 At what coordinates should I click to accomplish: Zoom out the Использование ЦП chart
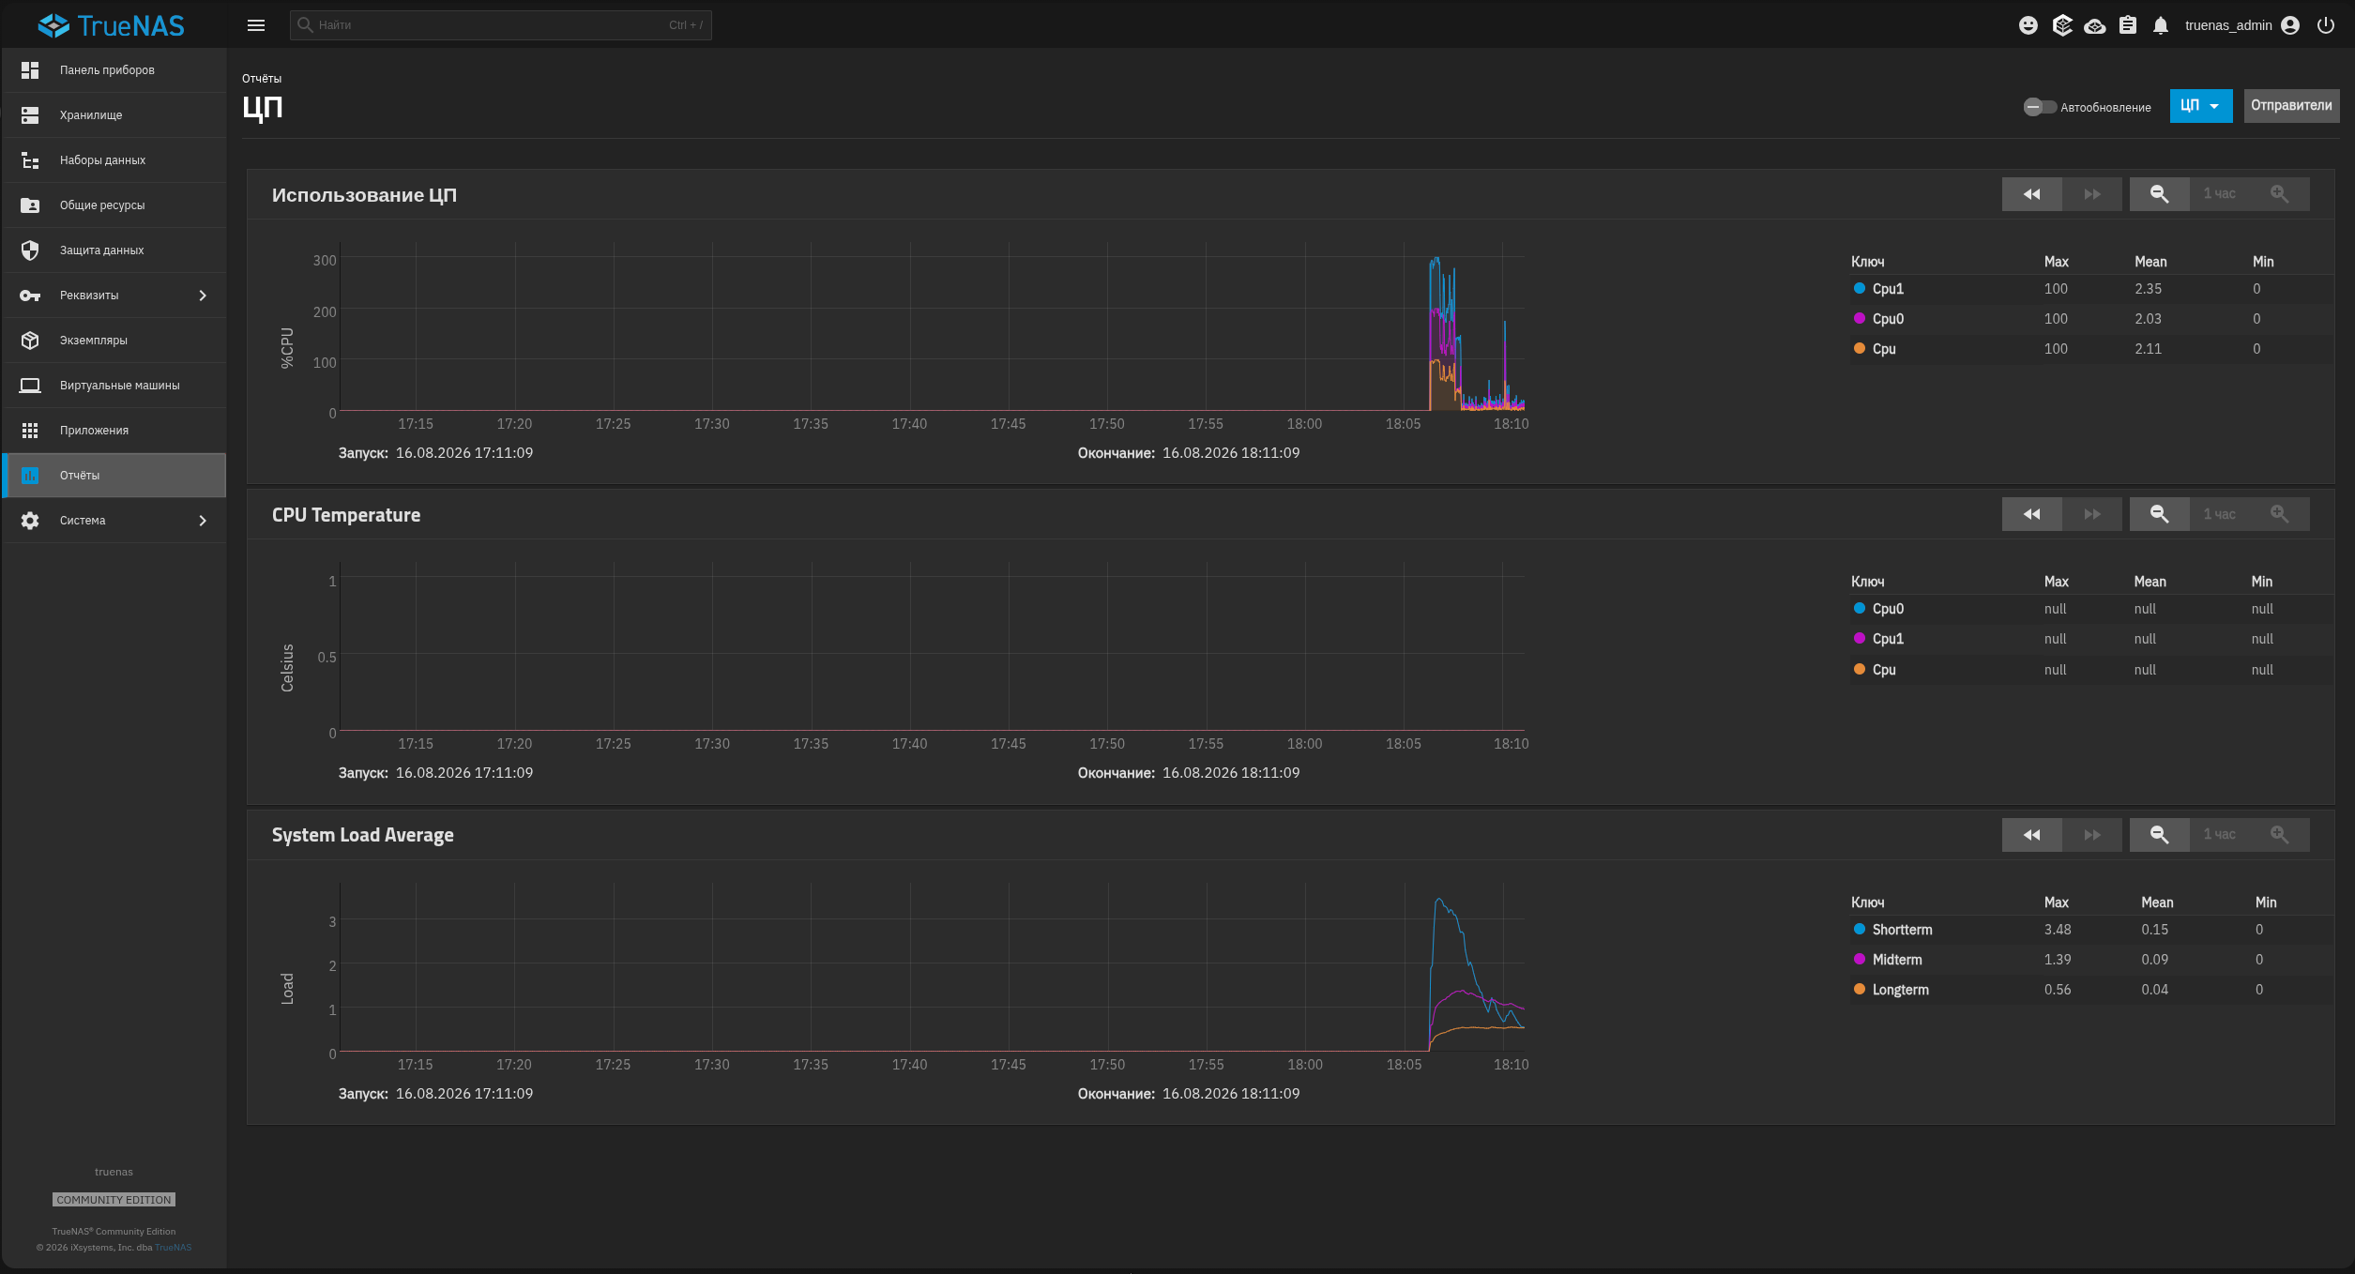point(2160,194)
